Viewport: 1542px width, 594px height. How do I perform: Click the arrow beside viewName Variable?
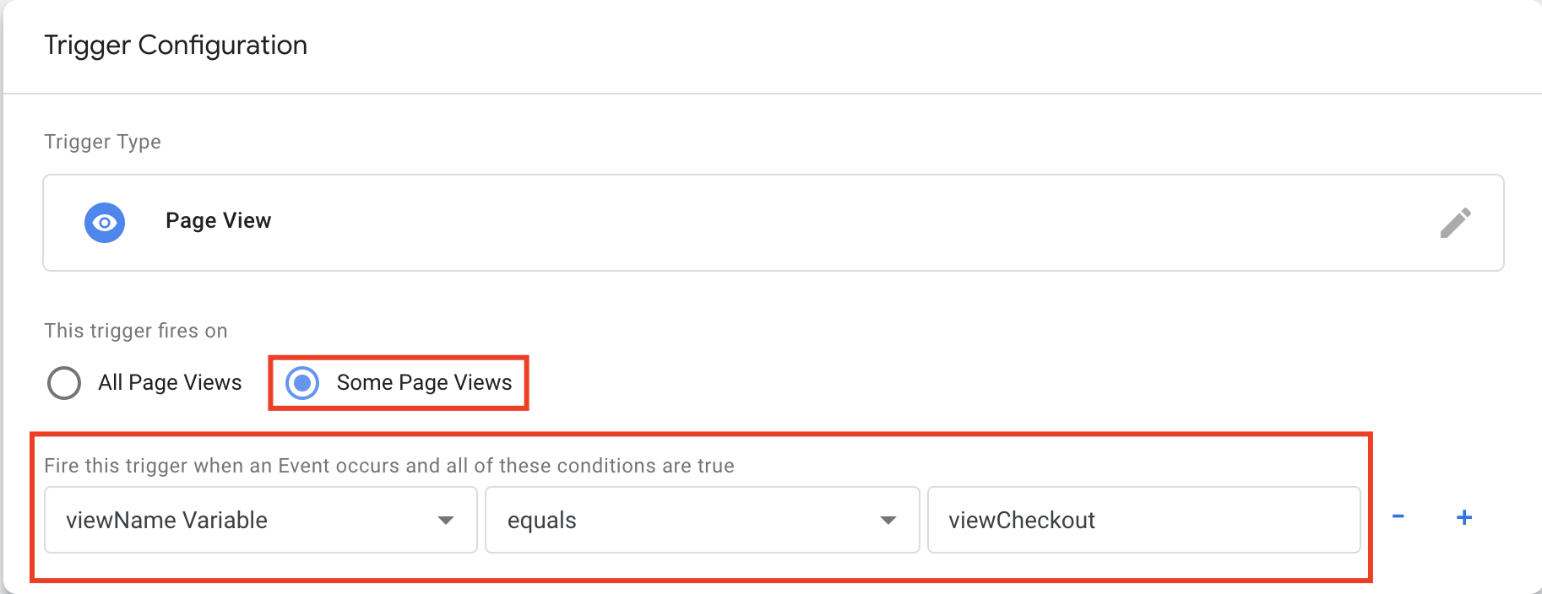[446, 521]
